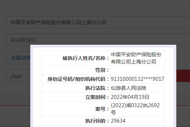This screenshot has height=127, width=190.
Task: Select the 执行法院 label
Action: (97, 88)
